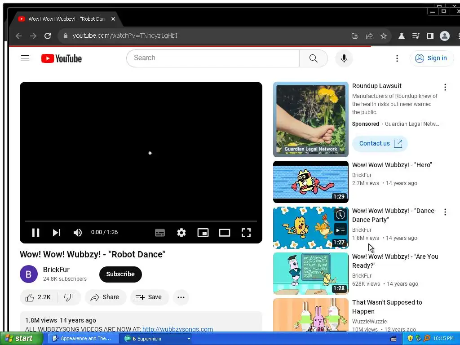Screen dimensions: 460x345
Task: Open BrickFur channel avatar
Action: coord(28,274)
